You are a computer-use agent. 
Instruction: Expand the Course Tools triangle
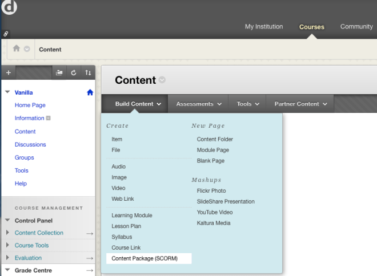point(7,245)
